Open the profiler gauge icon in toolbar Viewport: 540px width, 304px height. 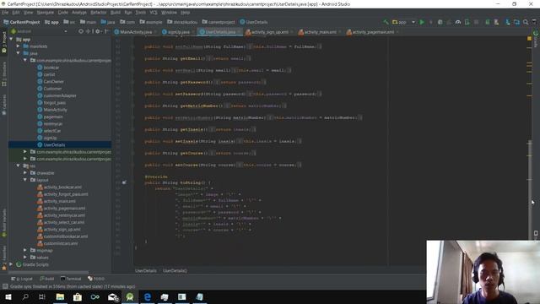tap(457, 22)
